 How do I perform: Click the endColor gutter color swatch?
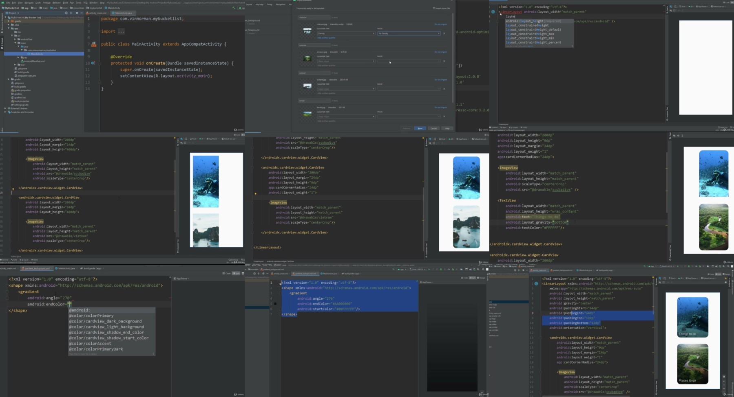(x=275, y=304)
